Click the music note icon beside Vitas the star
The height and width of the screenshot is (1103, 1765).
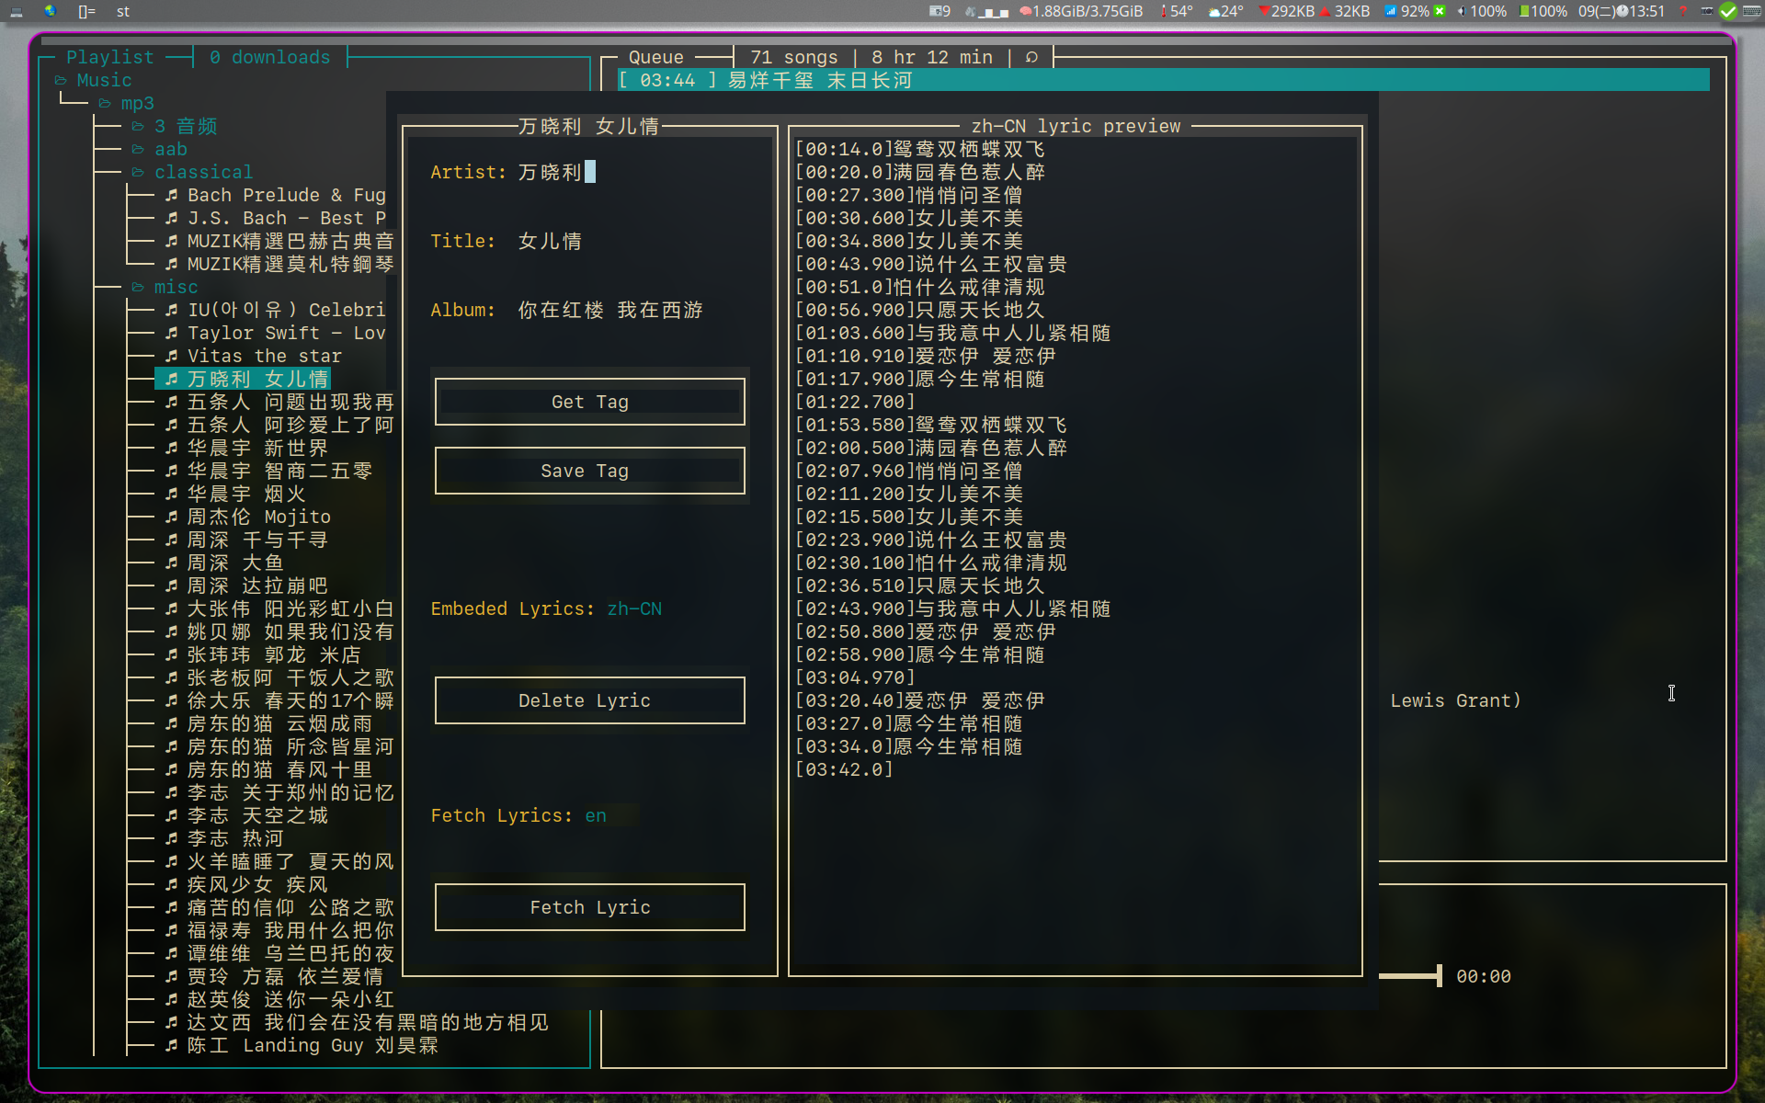coord(171,356)
